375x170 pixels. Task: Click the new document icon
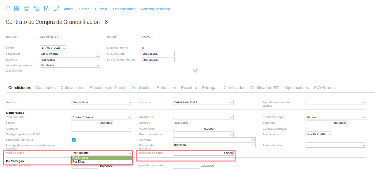tap(9, 9)
